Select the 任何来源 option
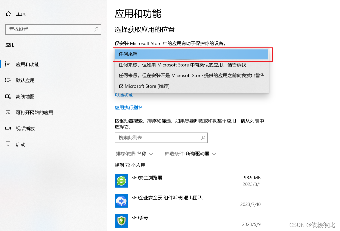The width and height of the screenshot is (340, 231). coord(192,54)
